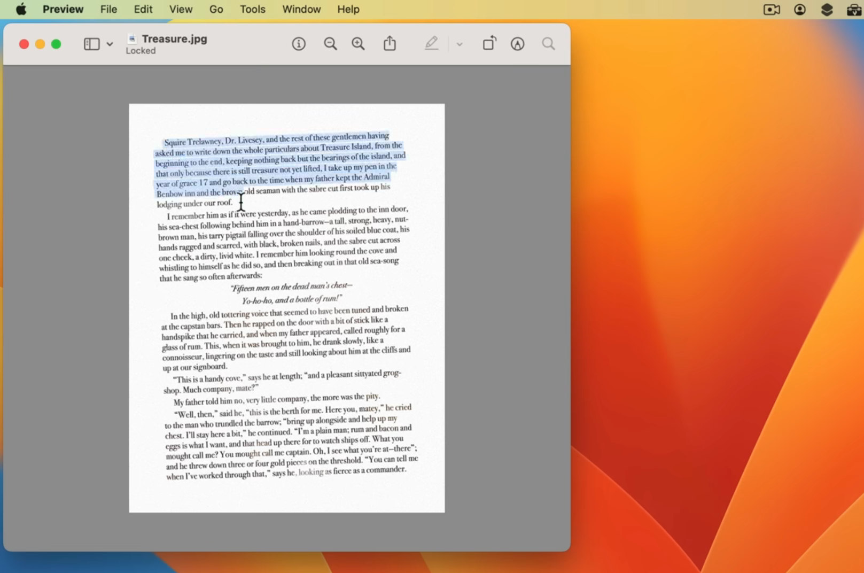Image resolution: width=864 pixels, height=573 pixels.
Task: Click the green full-screen window button
Action: [x=56, y=44]
